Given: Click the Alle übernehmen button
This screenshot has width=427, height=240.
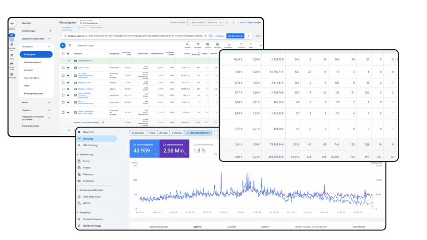Looking at the screenshot, I should 235,36.
